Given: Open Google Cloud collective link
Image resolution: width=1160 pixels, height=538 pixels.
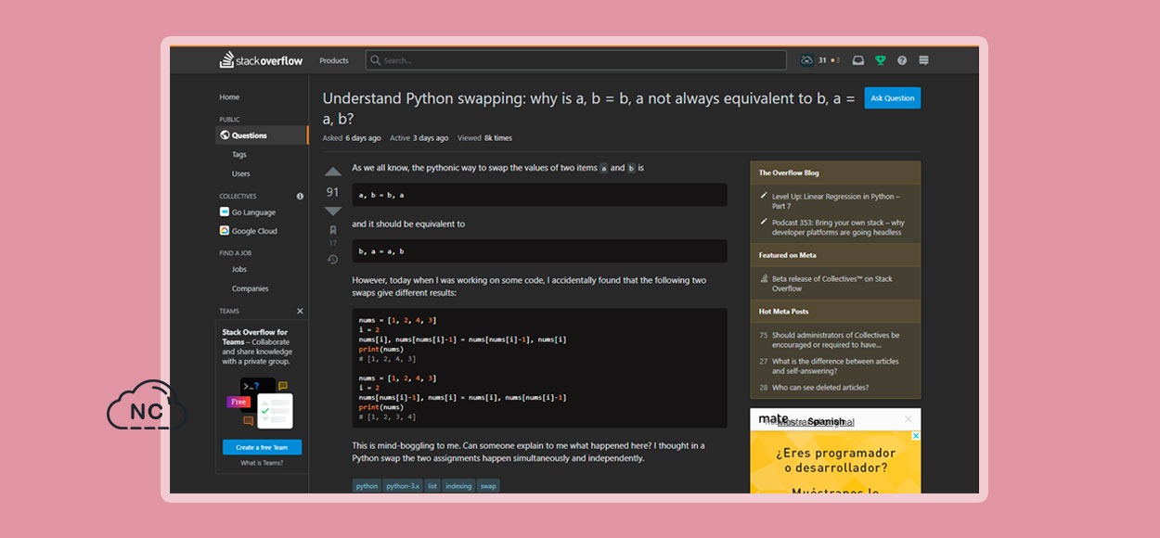Looking at the screenshot, I should tap(254, 231).
